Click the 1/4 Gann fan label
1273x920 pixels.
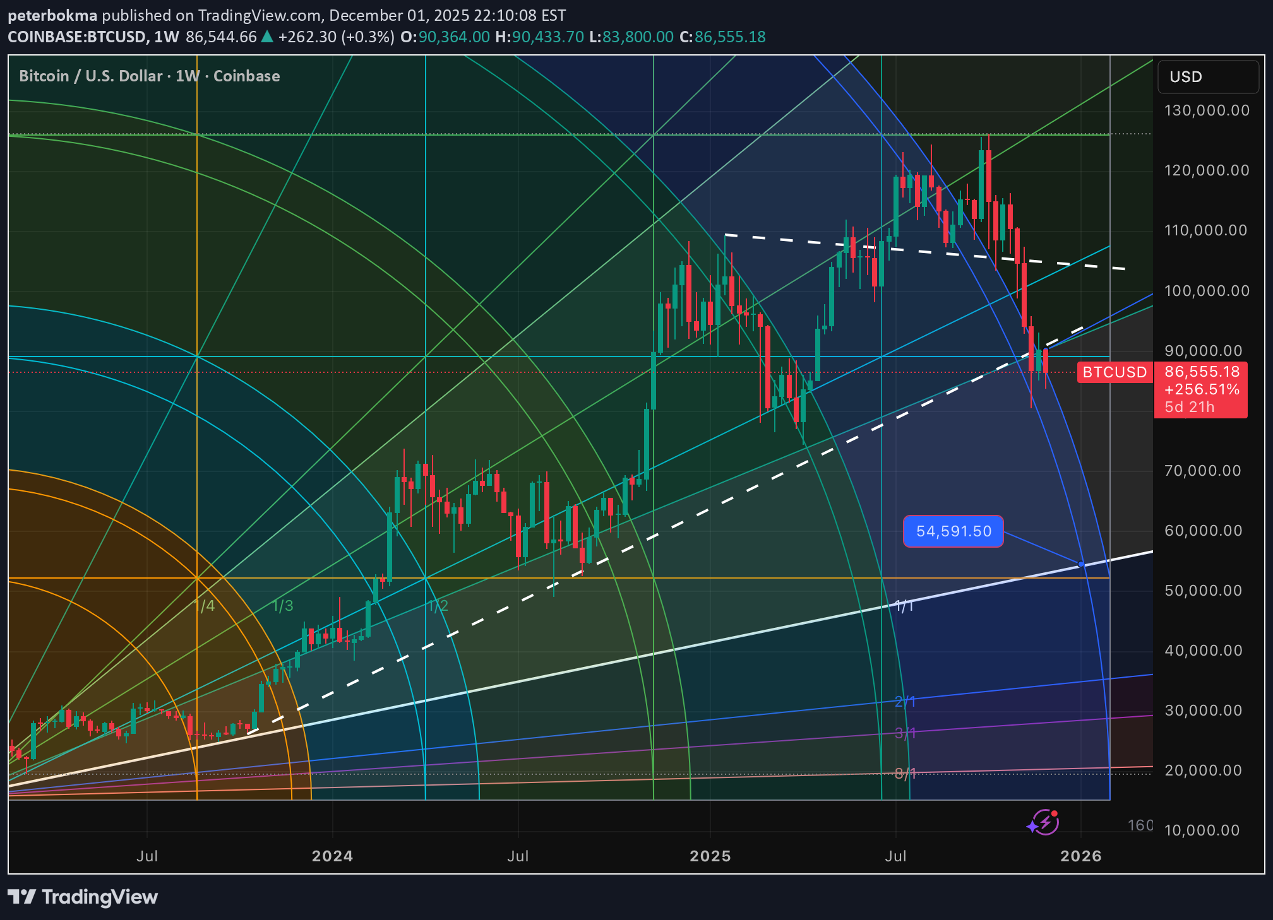pos(205,606)
